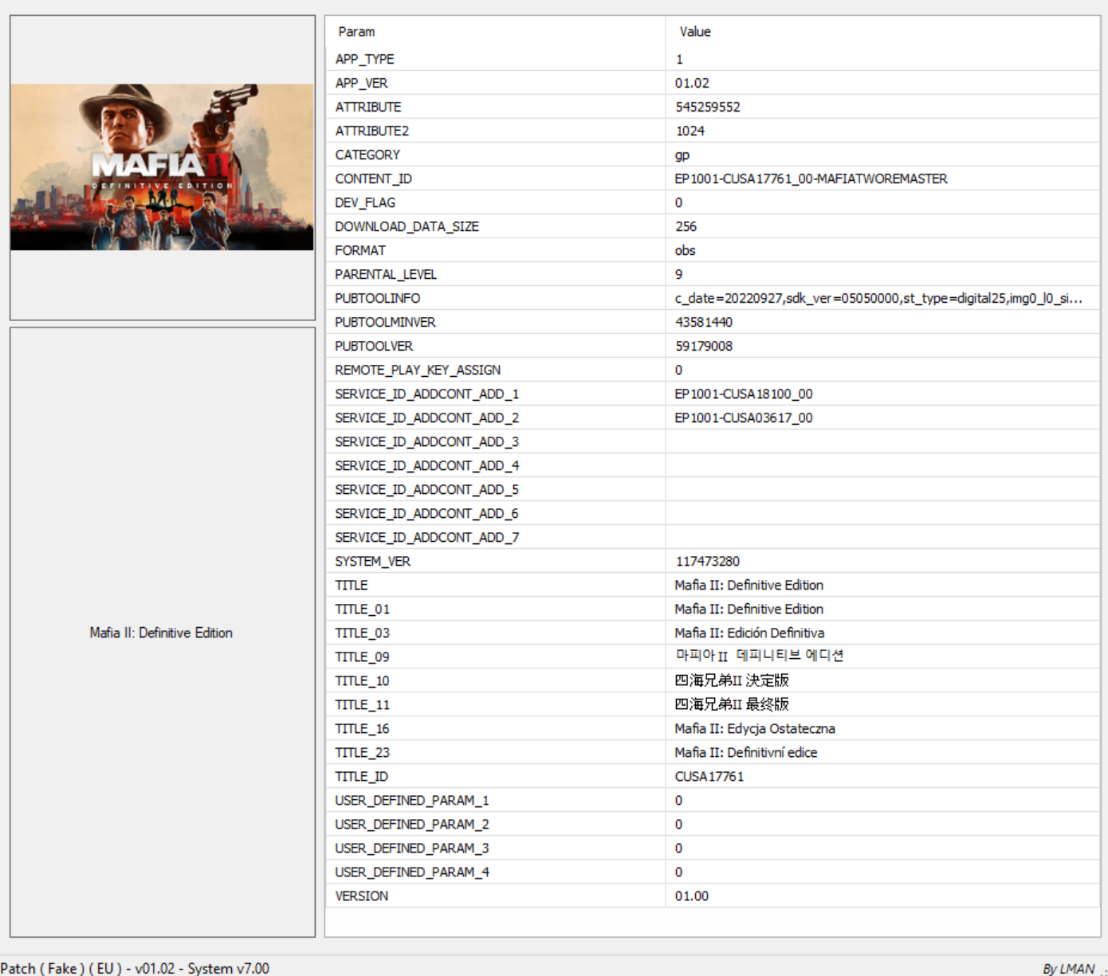Viewport: 1108px width, 976px height.
Task: Click the empty SERVICE_ID_ADDCONT_ADD_5 value cell
Action: (x=797, y=489)
